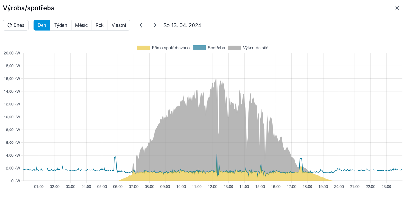This screenshot has width=406, height=200.
Task: Click the consumption spike before 06:00
Action: click(x=115, y=157)
